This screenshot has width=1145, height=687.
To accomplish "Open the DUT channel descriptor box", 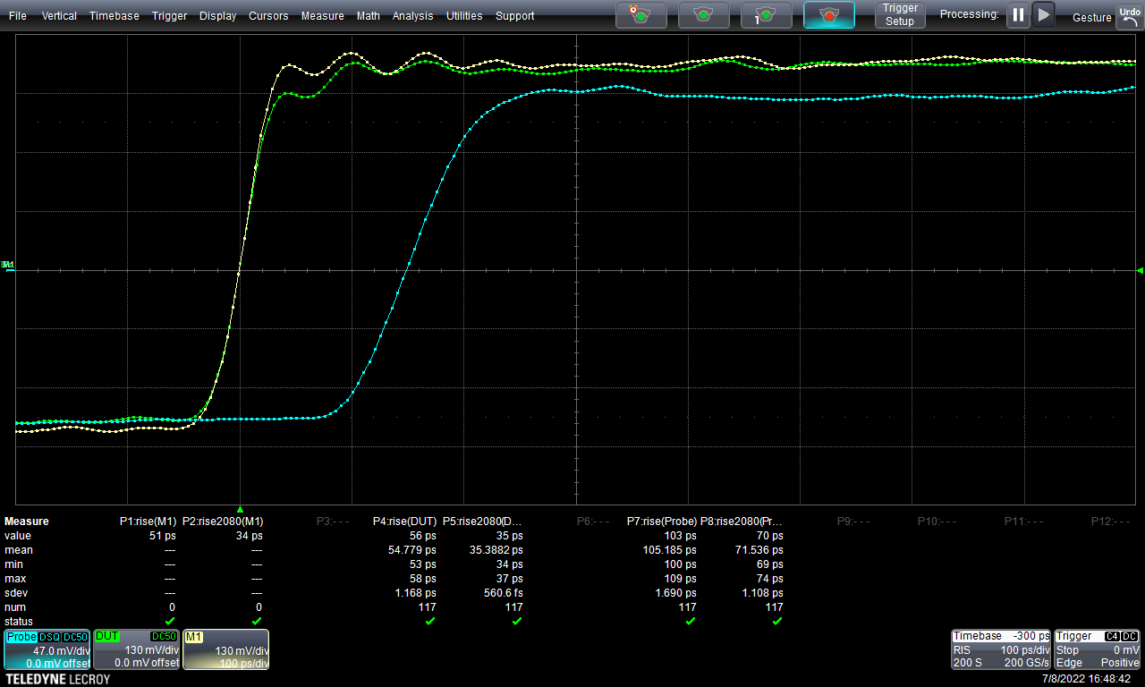I will click(x=136, y=649).
